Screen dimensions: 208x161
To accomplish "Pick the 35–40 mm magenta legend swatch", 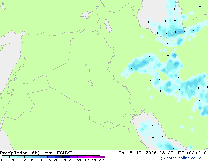I will tap(81, 157).
